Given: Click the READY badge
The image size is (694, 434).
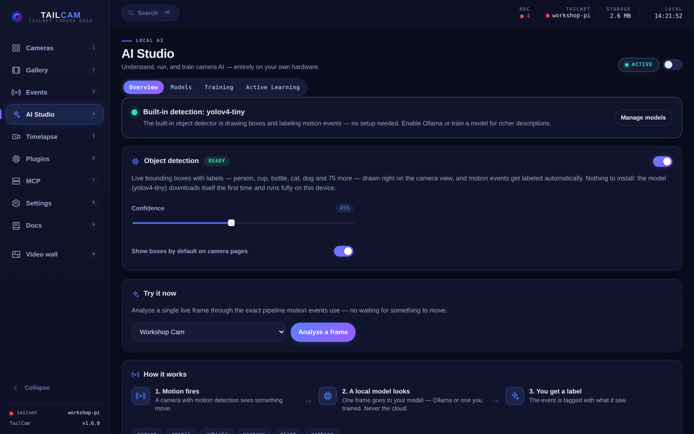Looking at the screenshot, I should [x=216, y=161].
